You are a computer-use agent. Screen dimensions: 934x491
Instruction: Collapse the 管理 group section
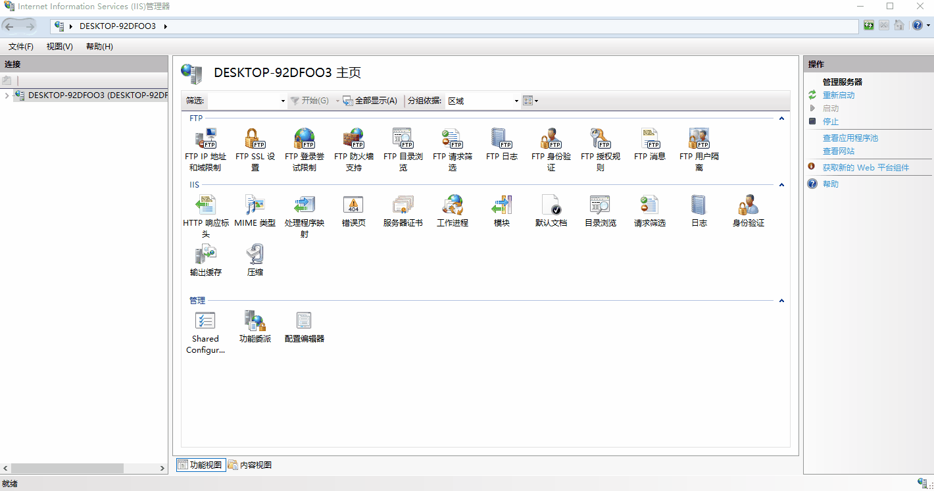(781, 301)
